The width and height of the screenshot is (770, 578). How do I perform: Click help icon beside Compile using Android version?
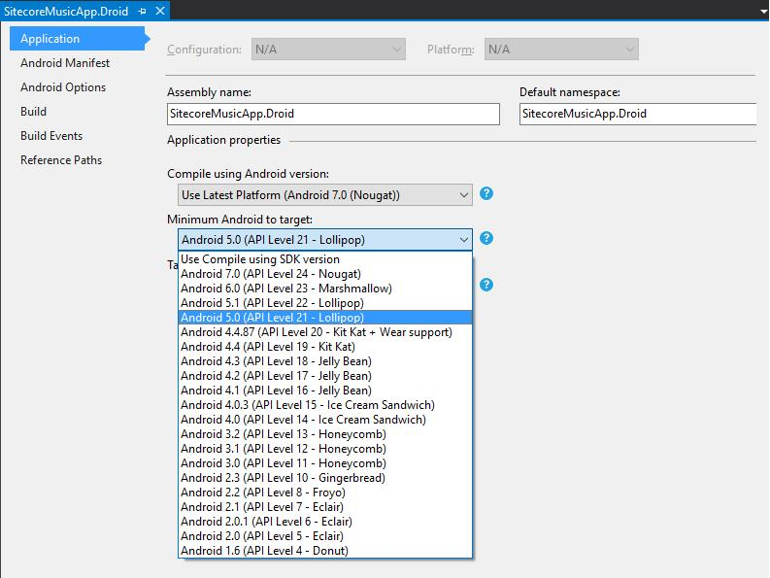click(486, 193)
